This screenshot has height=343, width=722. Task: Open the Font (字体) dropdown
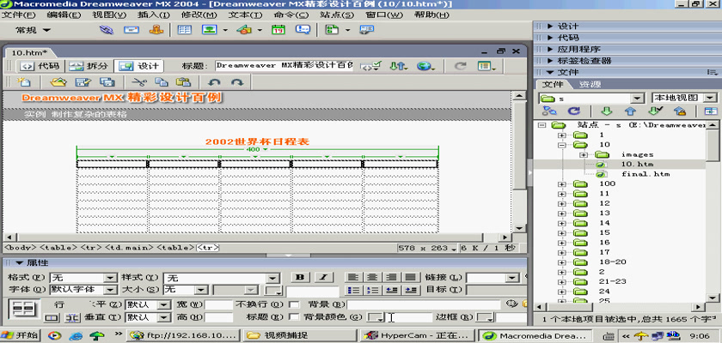[x=111, y=290]
